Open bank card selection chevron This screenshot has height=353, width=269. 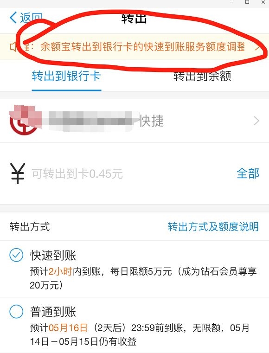click(x=256, y=121)
